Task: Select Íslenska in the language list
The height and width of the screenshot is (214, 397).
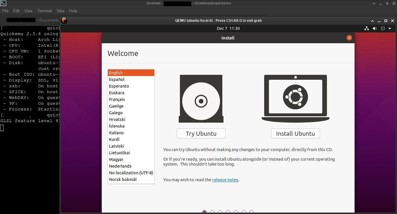Action: pos(131,126)
